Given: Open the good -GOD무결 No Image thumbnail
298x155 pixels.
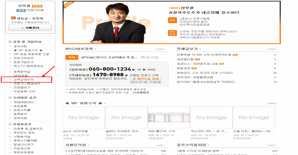Looking at the screenshot, I should [x=84, y=117].
